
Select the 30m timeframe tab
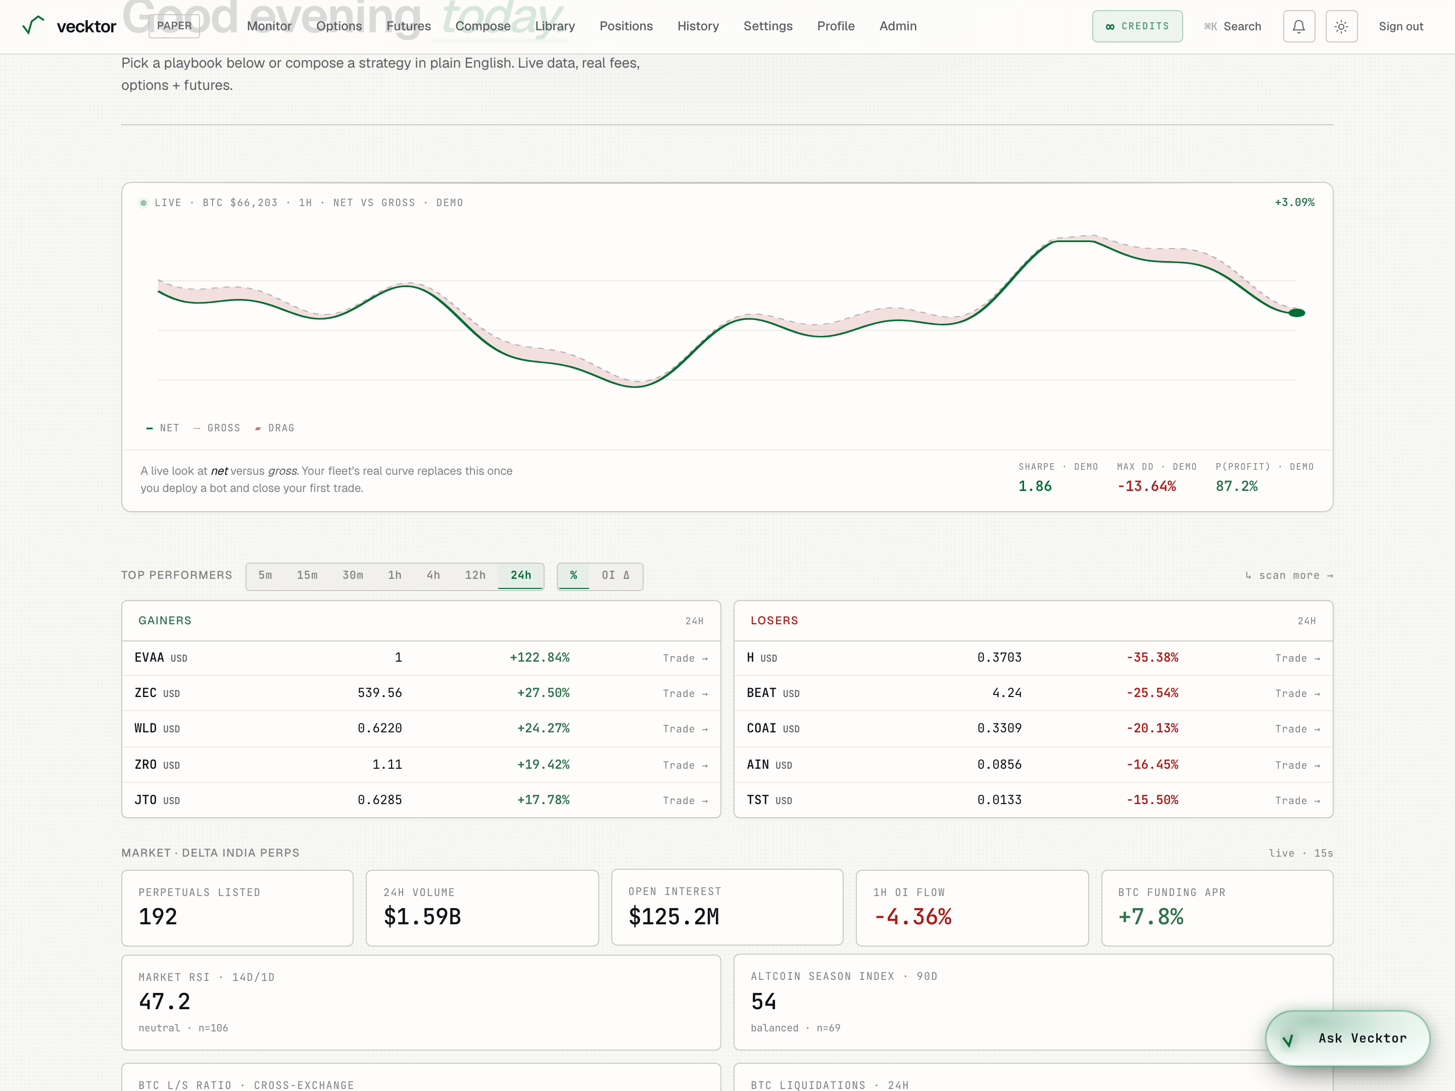pyautogui.click(x=353, y=575)
